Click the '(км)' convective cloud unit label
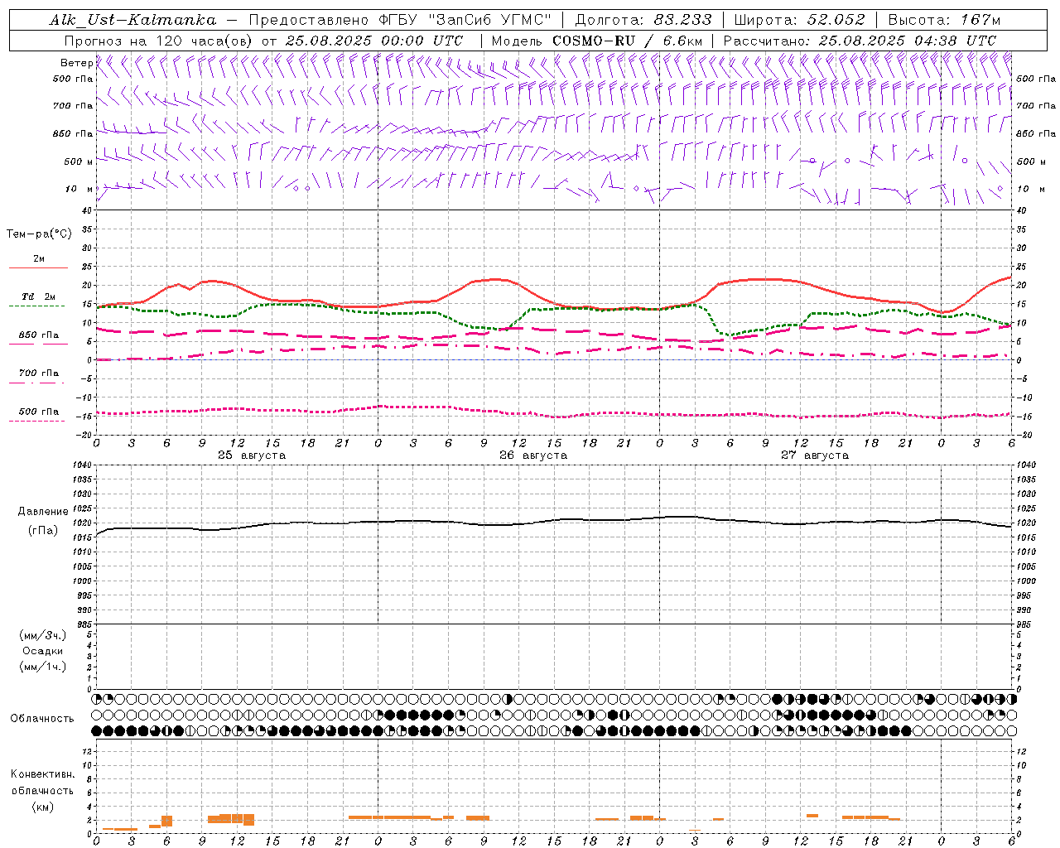Image resolution: width=1060 pixels, height=848 pixels. (43, 807)
